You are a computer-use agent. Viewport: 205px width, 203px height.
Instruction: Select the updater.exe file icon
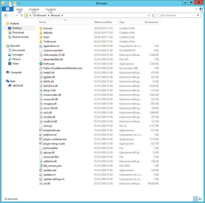click(41, 170)
